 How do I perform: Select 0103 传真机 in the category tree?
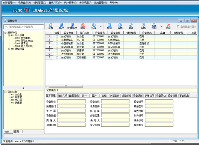[21, 43]
